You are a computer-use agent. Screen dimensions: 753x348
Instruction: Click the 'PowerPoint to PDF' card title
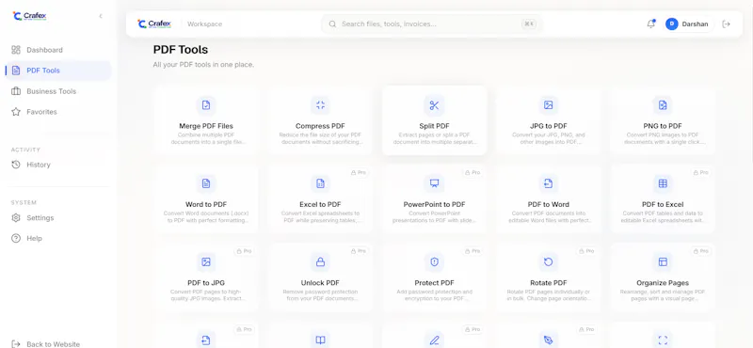[x=435, y=204]
